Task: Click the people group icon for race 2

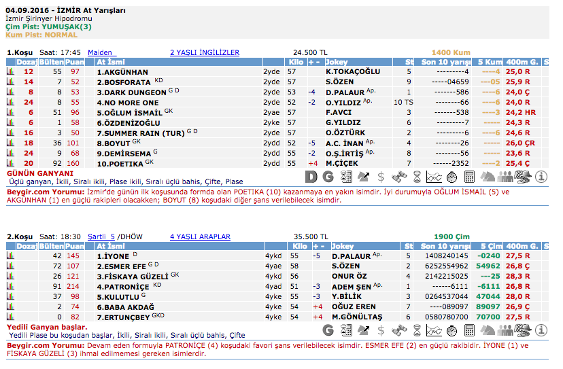Action: [x=505, y=330]
